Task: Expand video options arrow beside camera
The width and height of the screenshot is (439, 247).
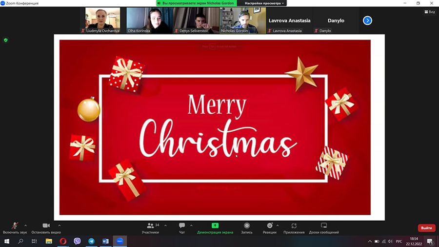Action: coord(60,226)
